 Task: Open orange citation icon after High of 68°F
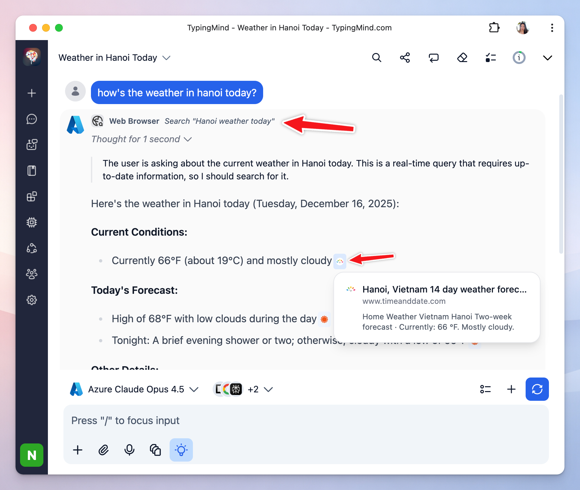click(324, 319)
